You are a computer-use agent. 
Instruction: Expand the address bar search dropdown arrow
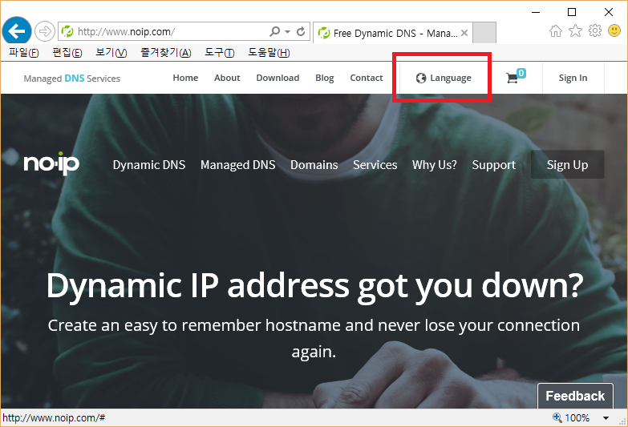point(288,32)
